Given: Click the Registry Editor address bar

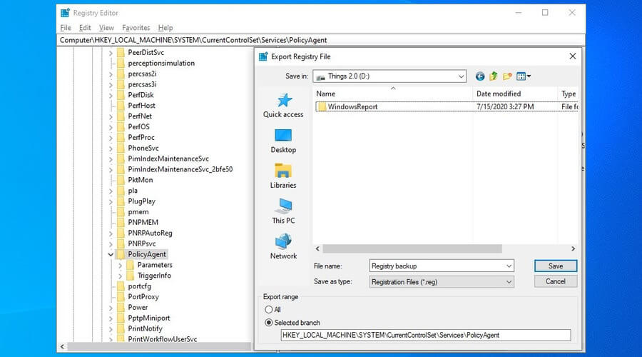Looking at the screenshot, I should click(x=321, y=40).
